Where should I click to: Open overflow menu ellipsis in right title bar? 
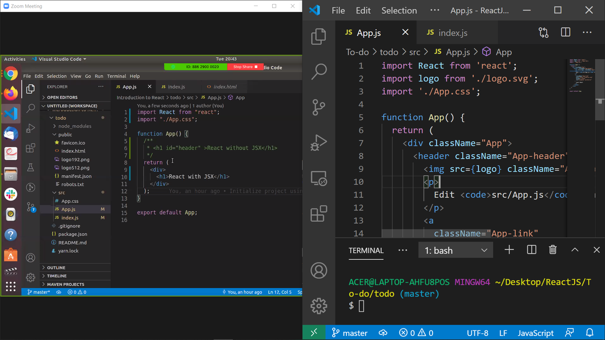(x=435, y=11)
